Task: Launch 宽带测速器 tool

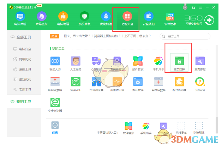Action: coord(96,84)
